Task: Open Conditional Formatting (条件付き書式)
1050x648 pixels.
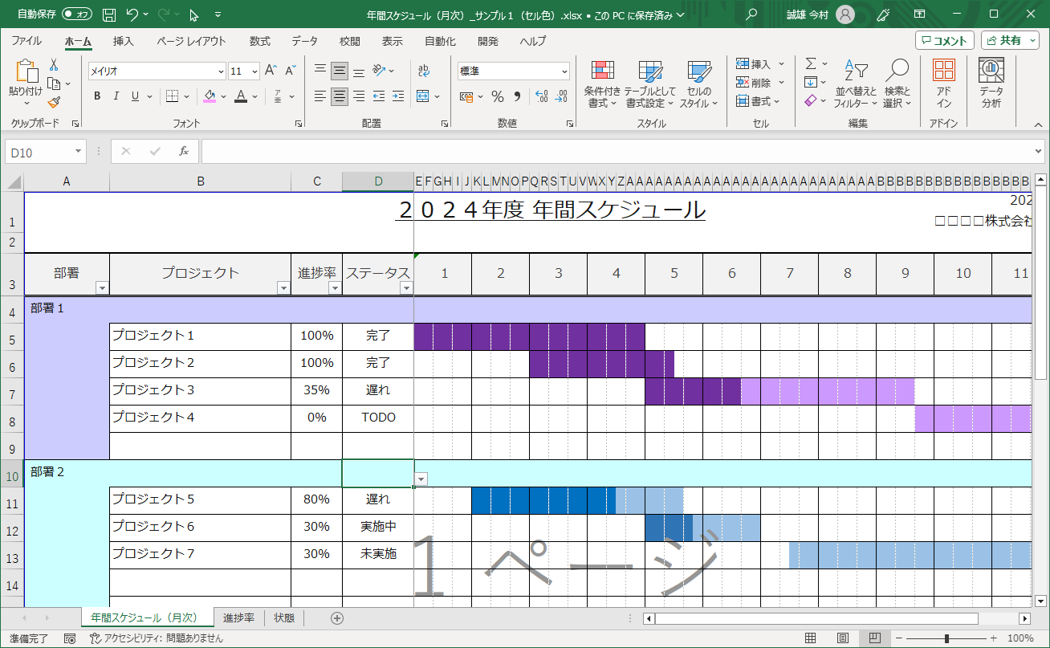Action: click(602, 84)
